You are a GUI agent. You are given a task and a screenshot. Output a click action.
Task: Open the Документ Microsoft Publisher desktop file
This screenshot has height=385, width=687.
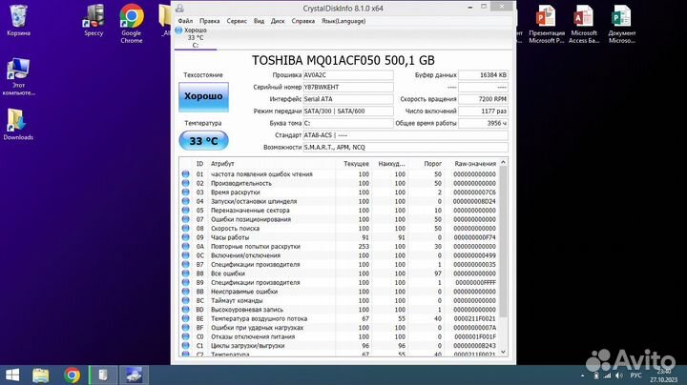click(621, 24)
